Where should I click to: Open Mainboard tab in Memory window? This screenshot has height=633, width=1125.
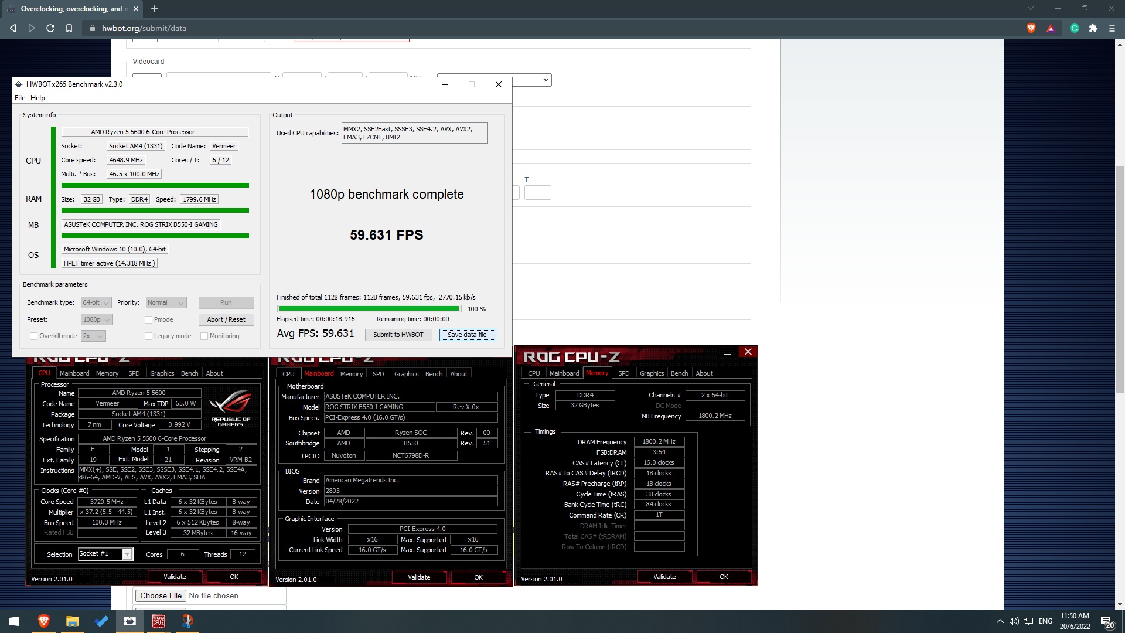[x=564, y=373]
